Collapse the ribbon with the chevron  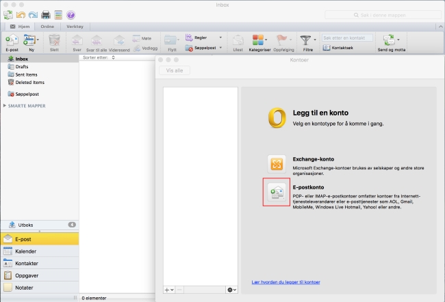440,27
